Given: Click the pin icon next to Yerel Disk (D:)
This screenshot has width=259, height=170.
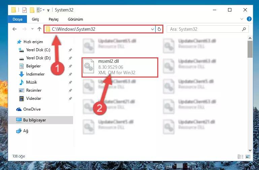Looking at the screenshot, I should click(x=70, y=58).
